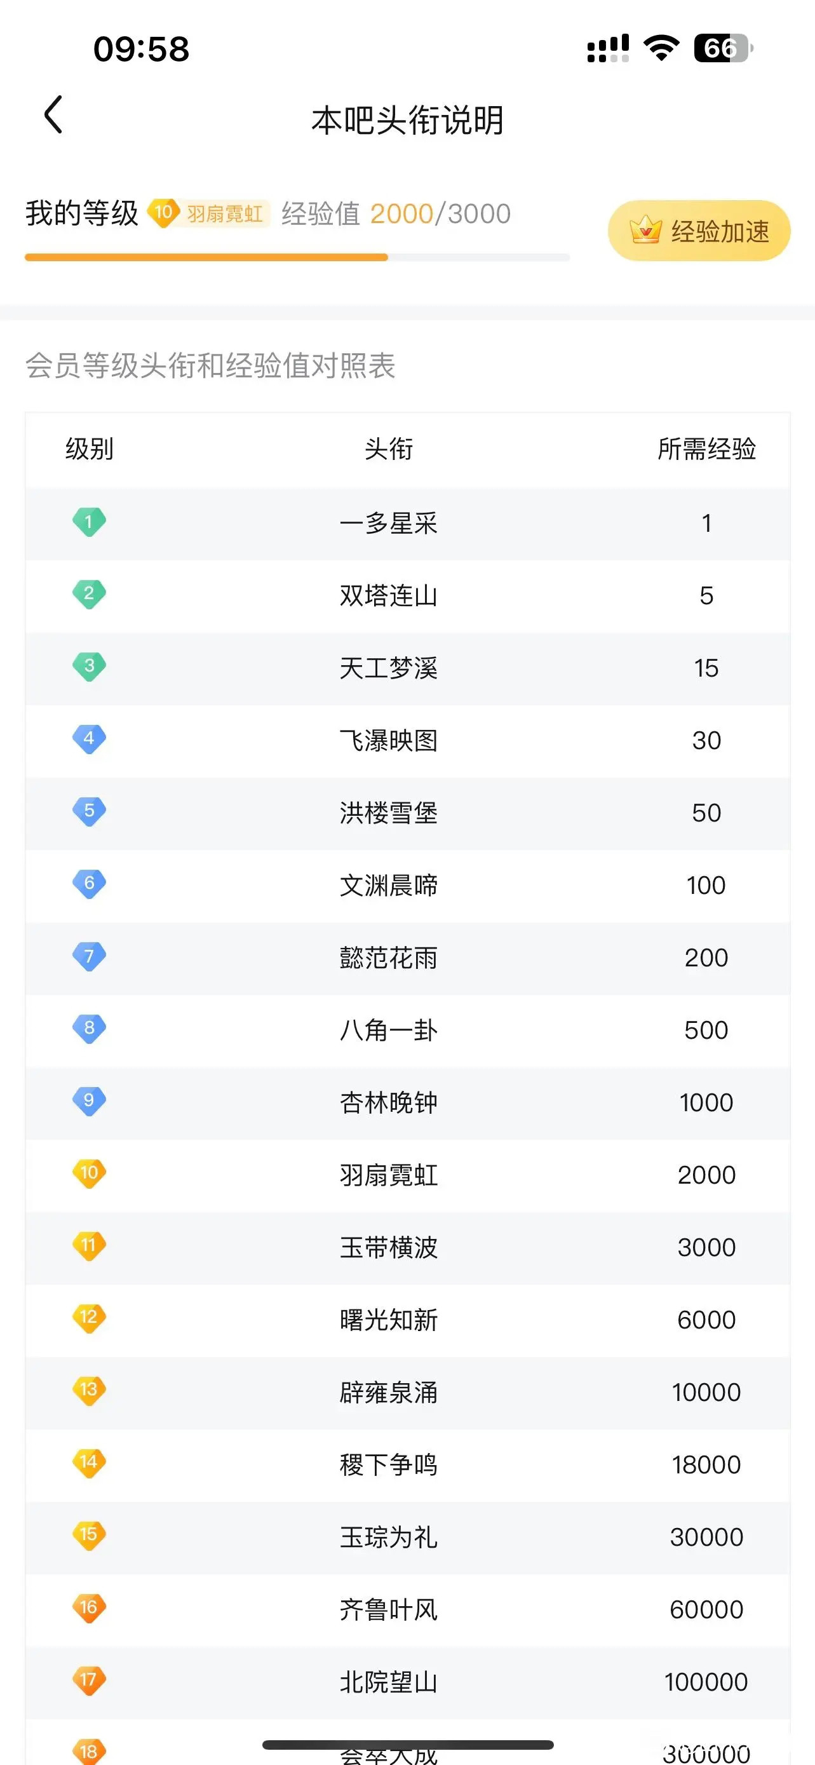Tap the 经验值 2000/3000 text
This screenshot has width=815, height=1765.
(396, 213)
